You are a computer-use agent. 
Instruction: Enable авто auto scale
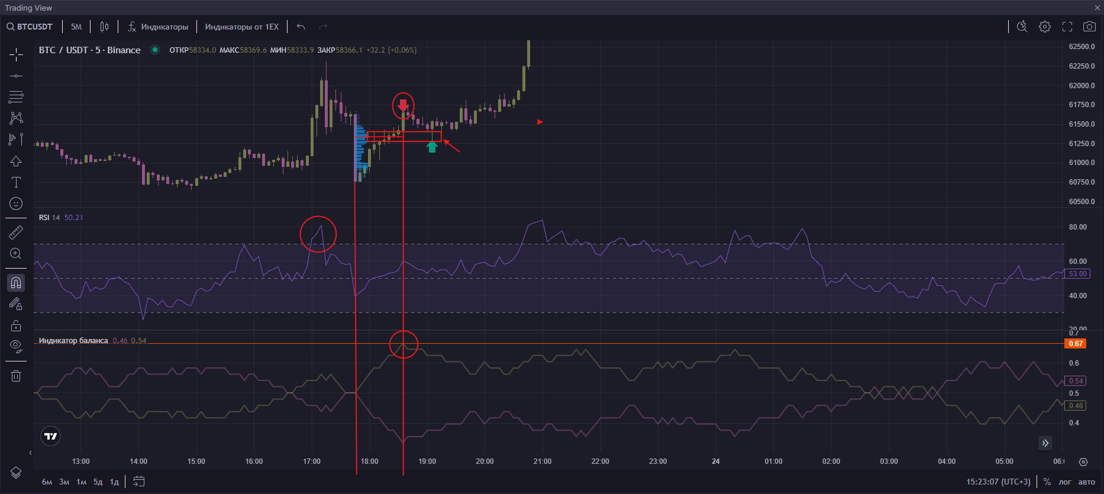pos(1086,482)
